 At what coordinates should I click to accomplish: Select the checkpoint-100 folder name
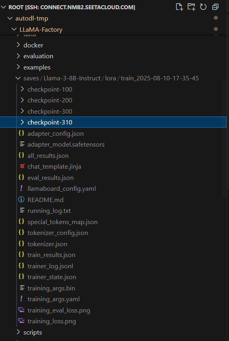pos(50,90)
